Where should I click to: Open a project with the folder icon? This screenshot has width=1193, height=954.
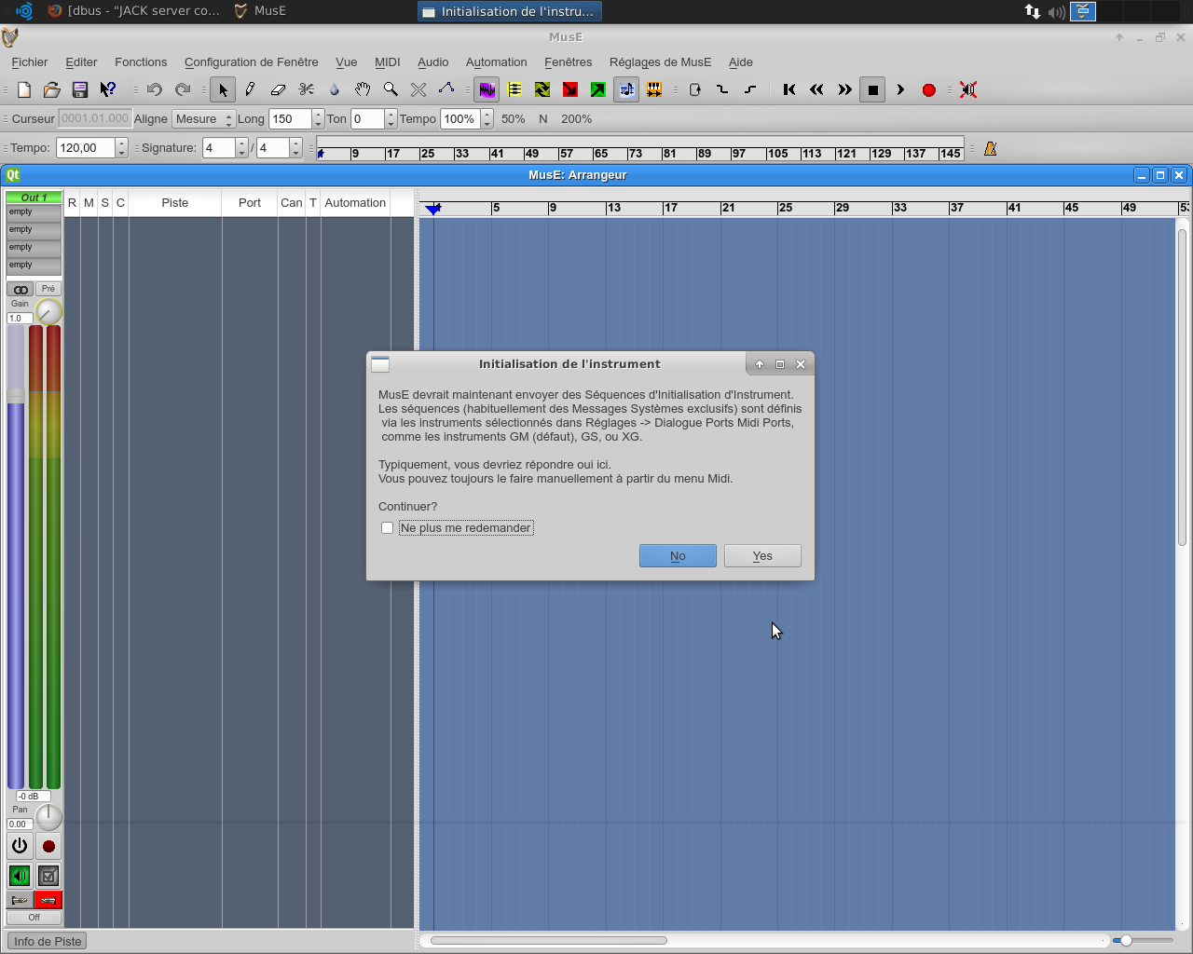click(x=52, y=89)
